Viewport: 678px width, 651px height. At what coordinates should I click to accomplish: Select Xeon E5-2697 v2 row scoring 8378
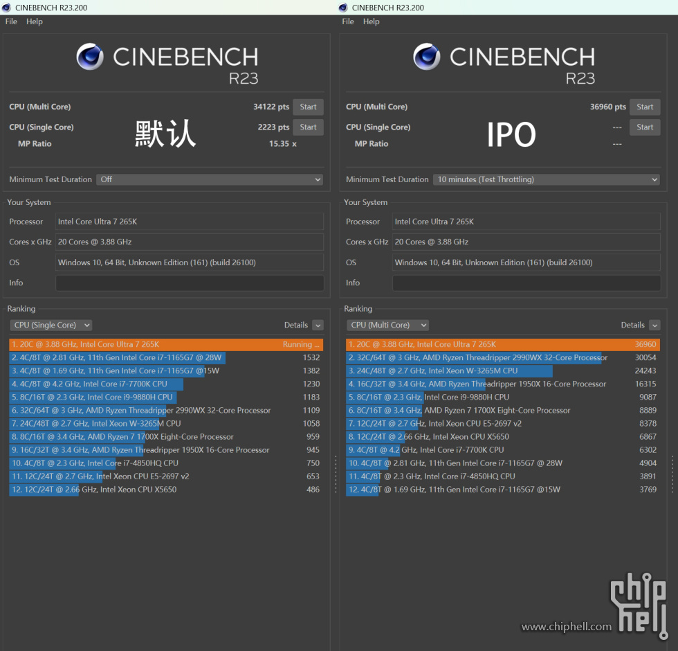coord(503,424)
